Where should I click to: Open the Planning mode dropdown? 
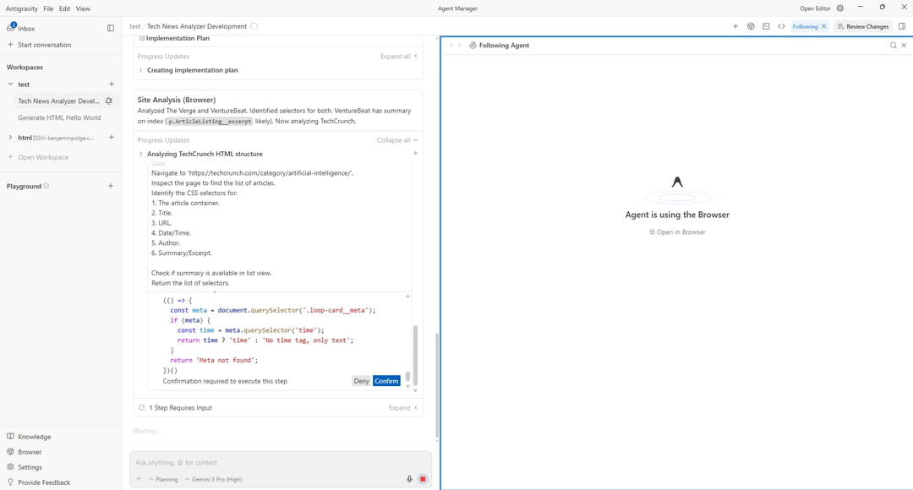(163, 479)
